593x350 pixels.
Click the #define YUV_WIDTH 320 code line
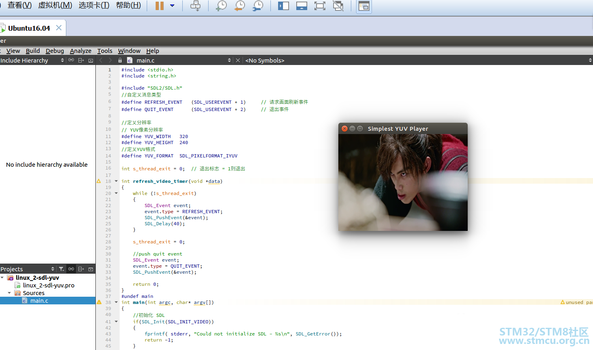pos(155,136)
